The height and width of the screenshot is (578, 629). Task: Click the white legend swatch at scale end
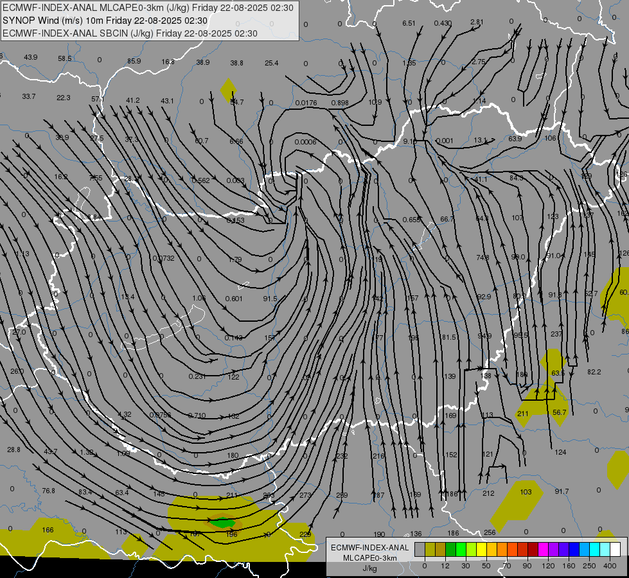coord(615,550)
